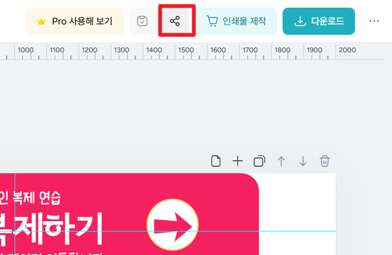392x255 pixels.
Task: Move page down with the down arrow
Action: (x=303, y=161)
